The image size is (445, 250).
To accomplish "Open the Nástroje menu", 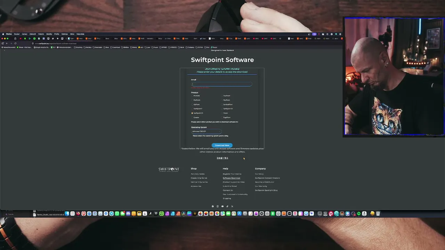I will pyautogui.click(x=65, y=34).
